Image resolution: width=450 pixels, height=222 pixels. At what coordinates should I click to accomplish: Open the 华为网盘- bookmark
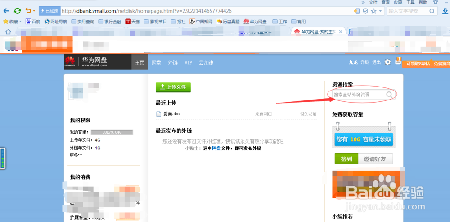tap(256, 22)
